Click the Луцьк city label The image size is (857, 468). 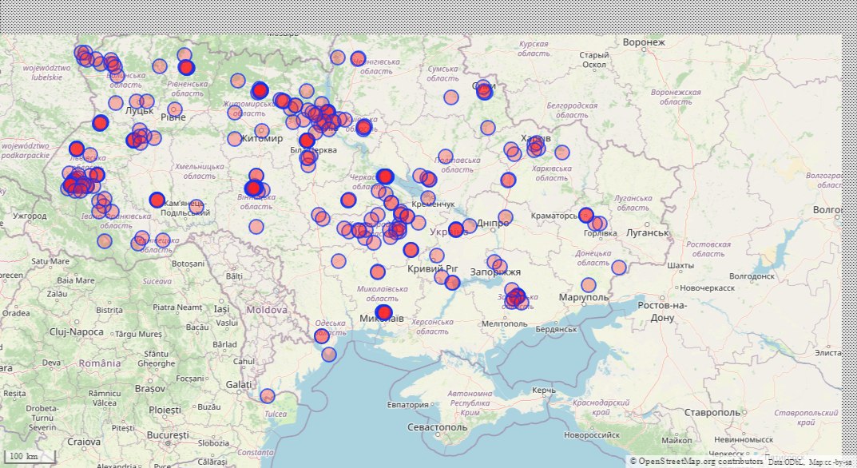tap(139, 111)
